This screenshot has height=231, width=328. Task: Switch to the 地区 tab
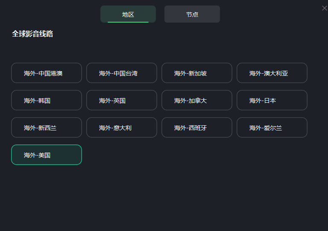[128, 14]
